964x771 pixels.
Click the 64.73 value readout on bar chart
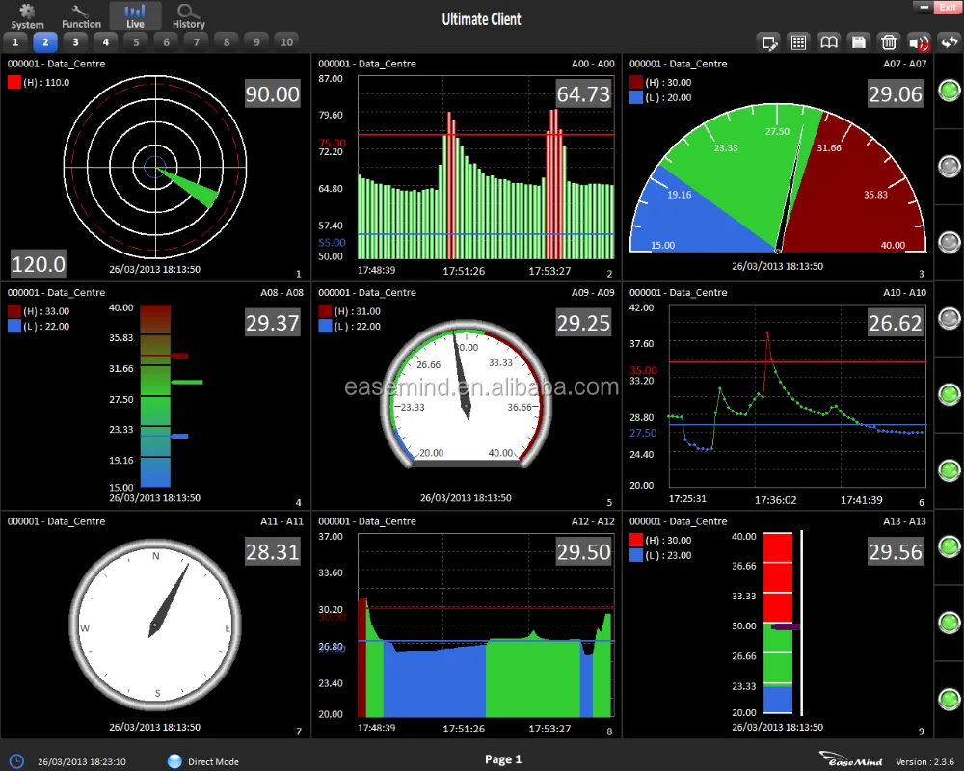coord(583,93)
